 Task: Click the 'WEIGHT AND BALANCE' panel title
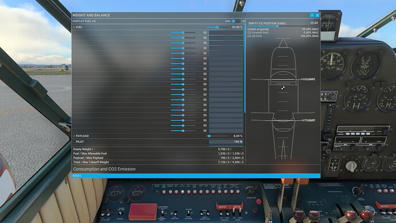(91, 15)
